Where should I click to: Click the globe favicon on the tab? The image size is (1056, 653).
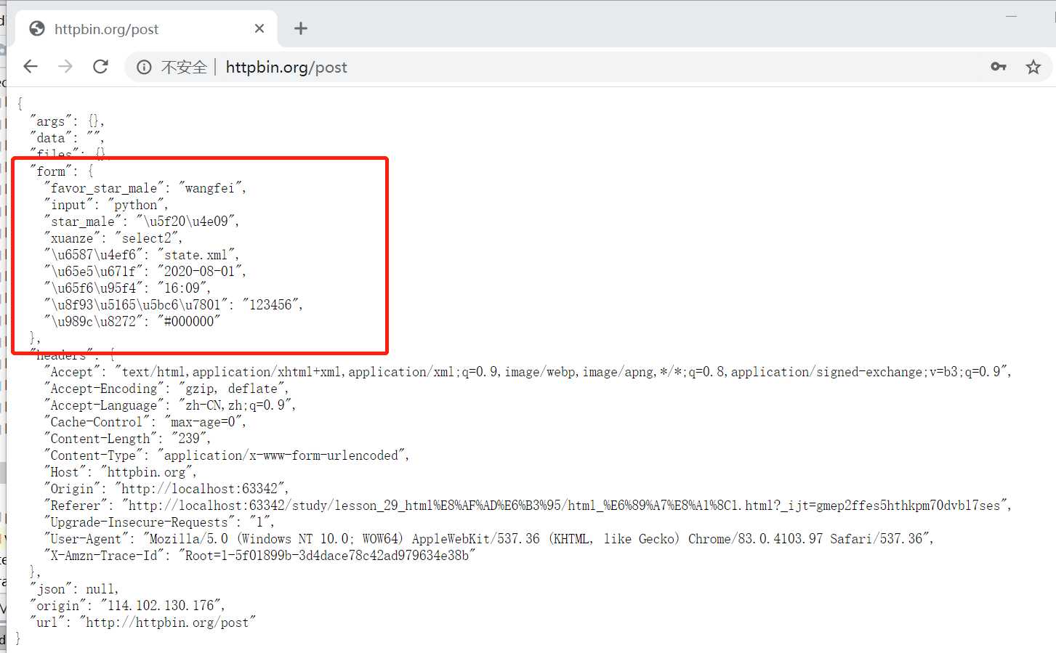(x=37, y=28)
